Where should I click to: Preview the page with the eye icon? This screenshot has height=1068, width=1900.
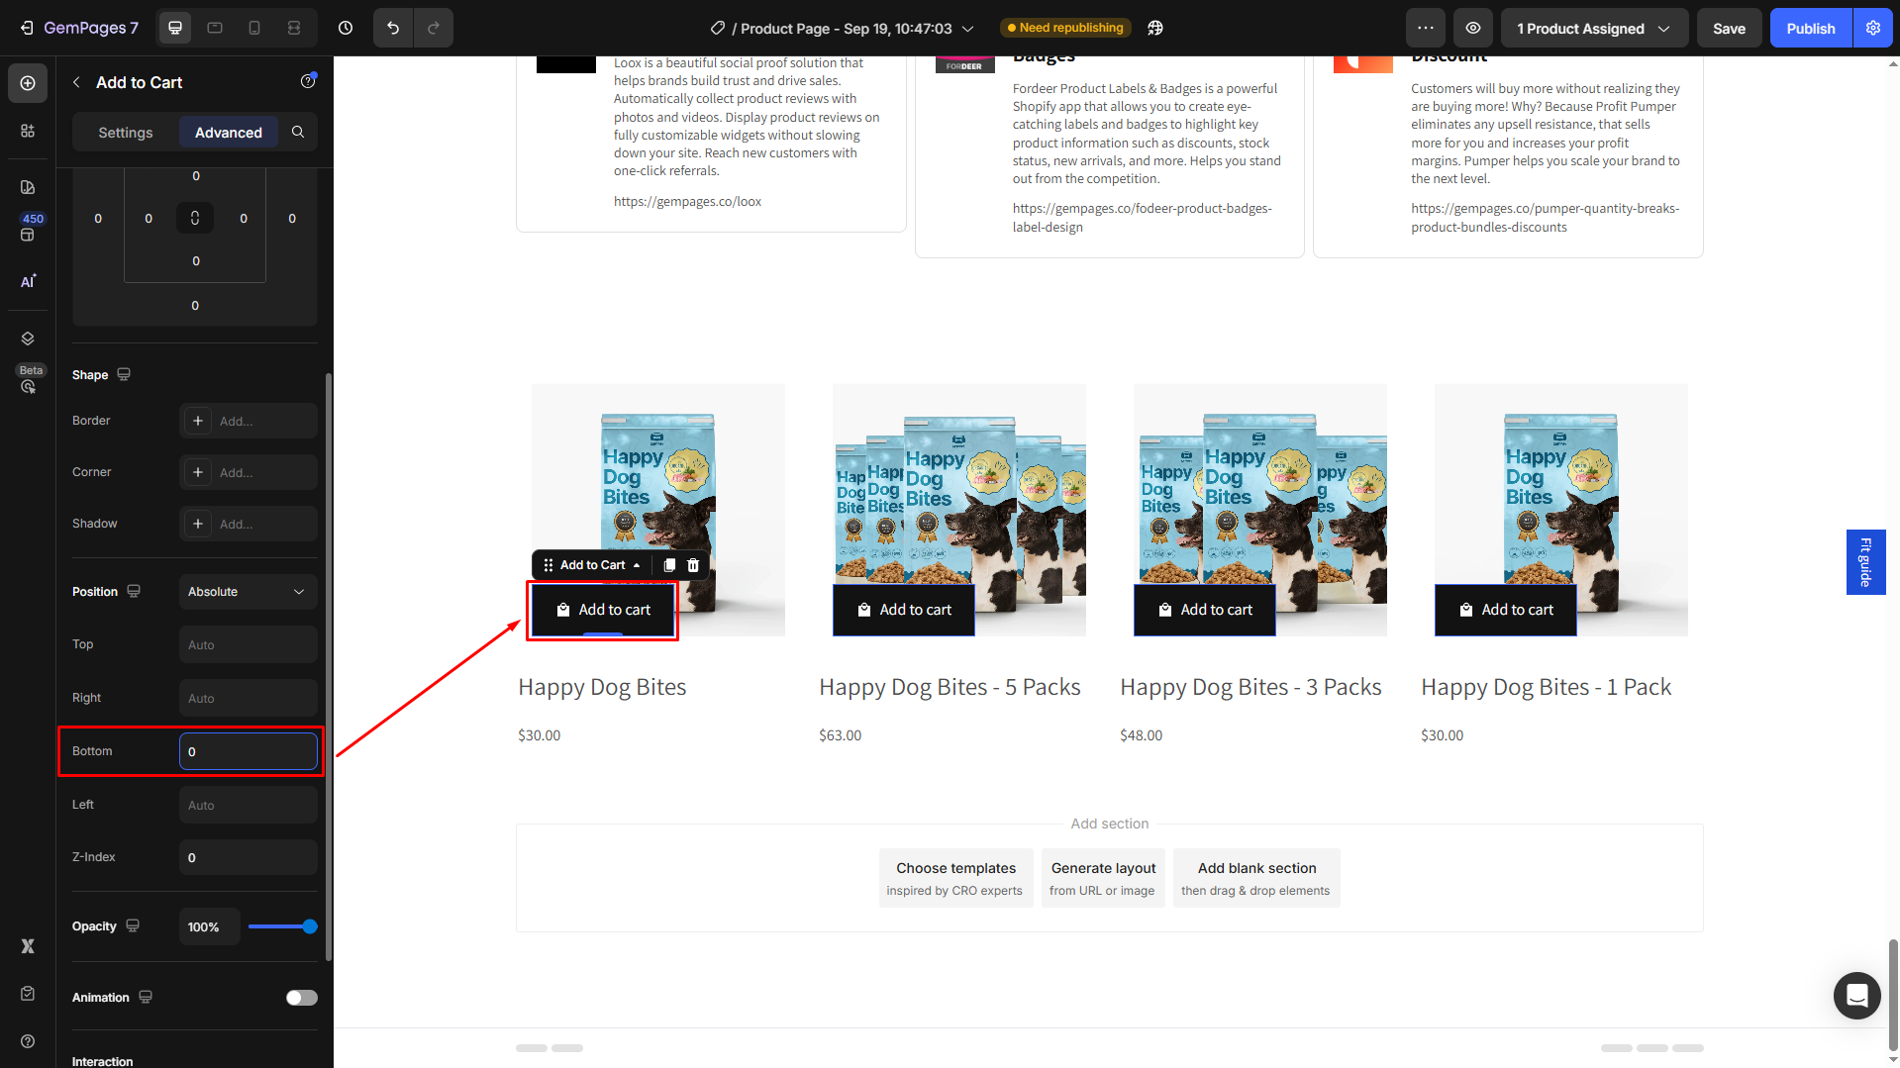coord(1473,28)
